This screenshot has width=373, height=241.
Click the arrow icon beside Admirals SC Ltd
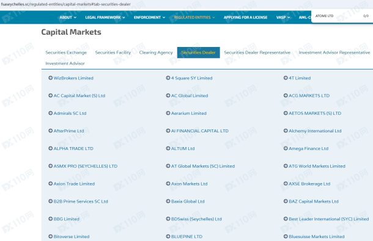pyautogui.click(x=50, y=113)
